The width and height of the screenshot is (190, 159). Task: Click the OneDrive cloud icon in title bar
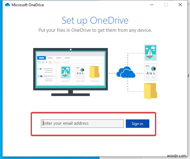pos(8,5)
